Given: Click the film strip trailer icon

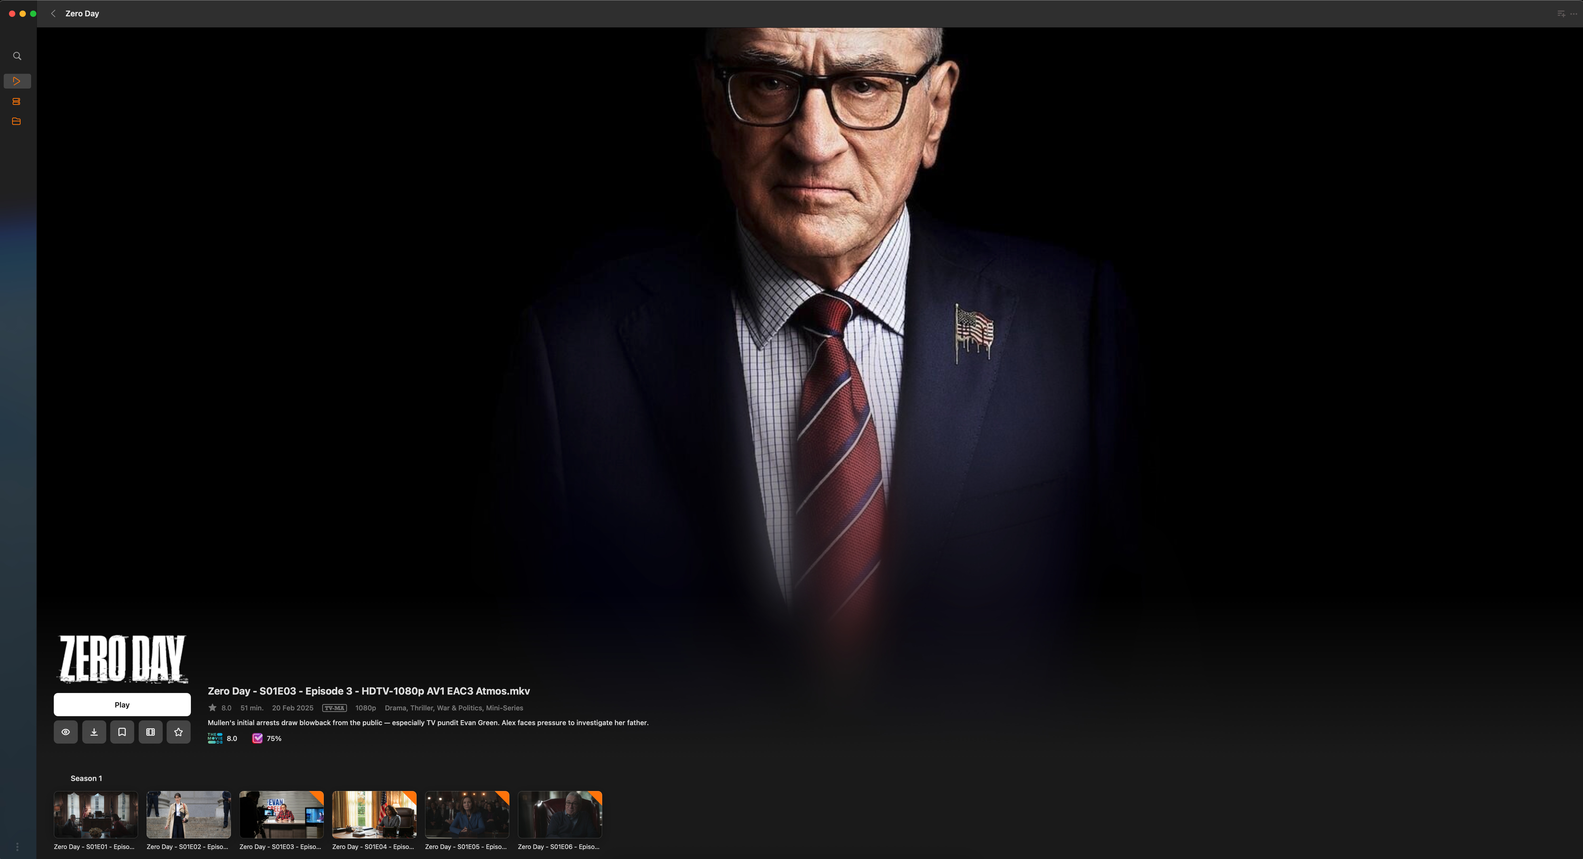Looking at the screenshot, I should click(x=151, y=732).
